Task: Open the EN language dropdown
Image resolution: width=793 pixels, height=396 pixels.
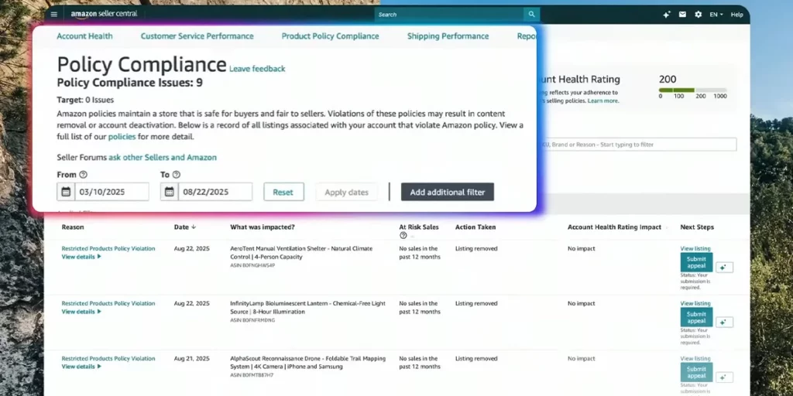Action: (716, 14)
